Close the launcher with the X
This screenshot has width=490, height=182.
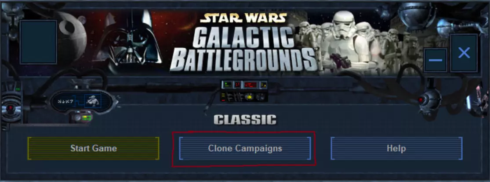pos(464,53)
